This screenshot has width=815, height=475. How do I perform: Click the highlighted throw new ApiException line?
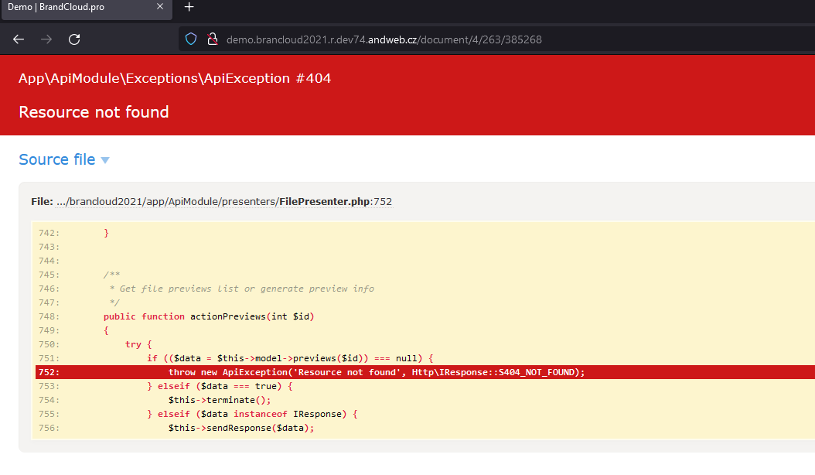pyautogui.click(x=376, y=372)
